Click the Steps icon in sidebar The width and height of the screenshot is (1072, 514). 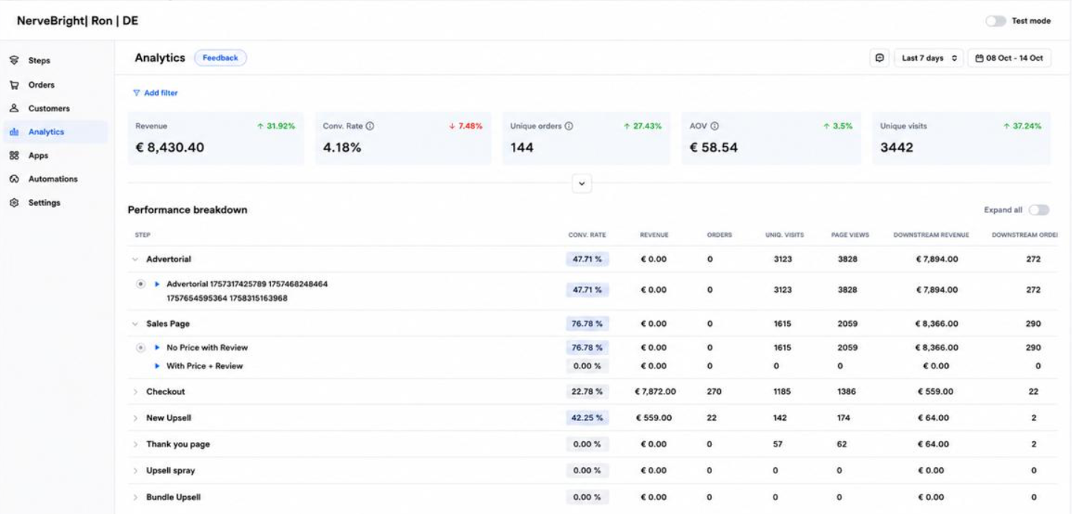13,60
